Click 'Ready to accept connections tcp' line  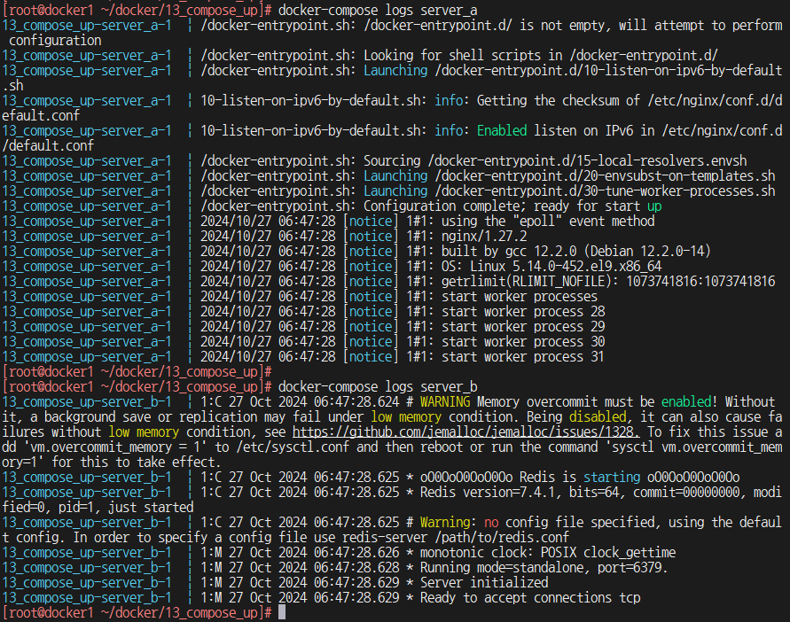(x=530, y=598)
